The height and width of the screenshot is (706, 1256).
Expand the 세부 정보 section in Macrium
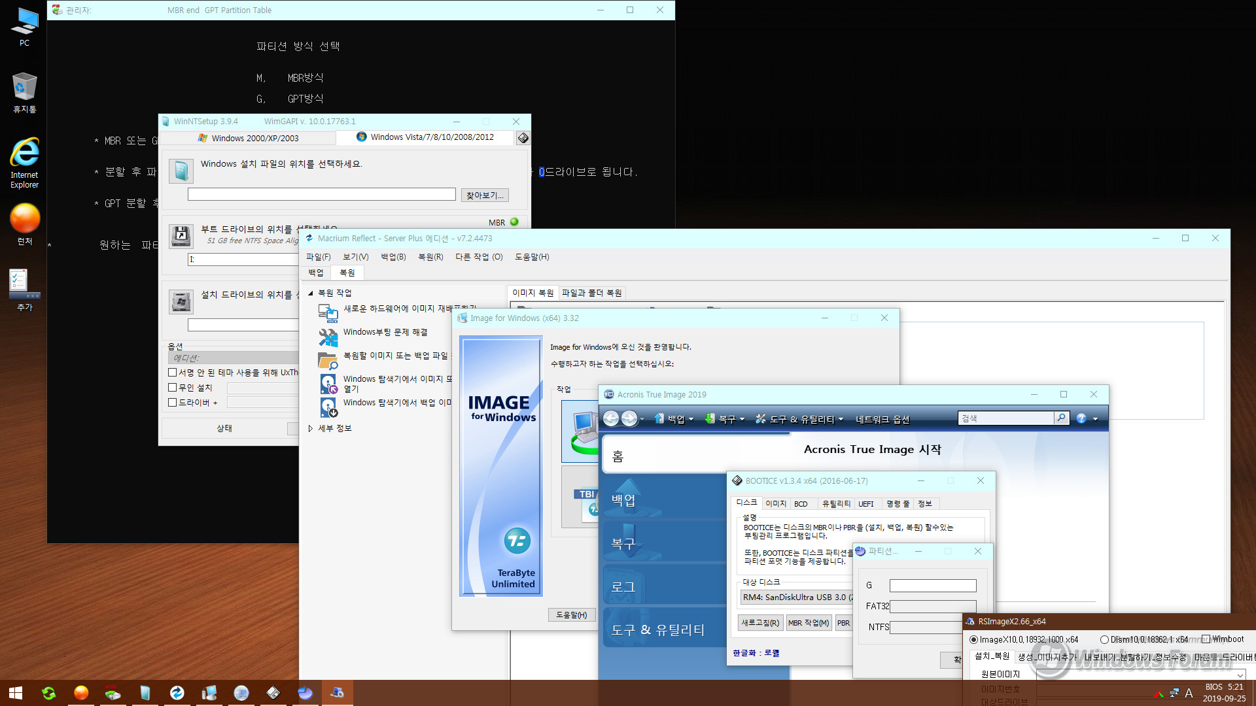311,428
